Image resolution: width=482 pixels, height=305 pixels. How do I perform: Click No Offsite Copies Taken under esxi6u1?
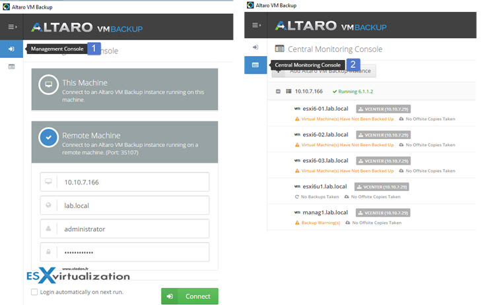click(x=372, y=197)
